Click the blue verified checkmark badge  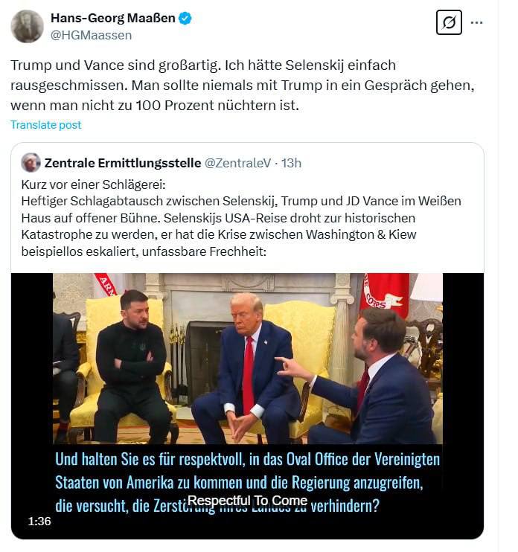click(x=185, y=18)
